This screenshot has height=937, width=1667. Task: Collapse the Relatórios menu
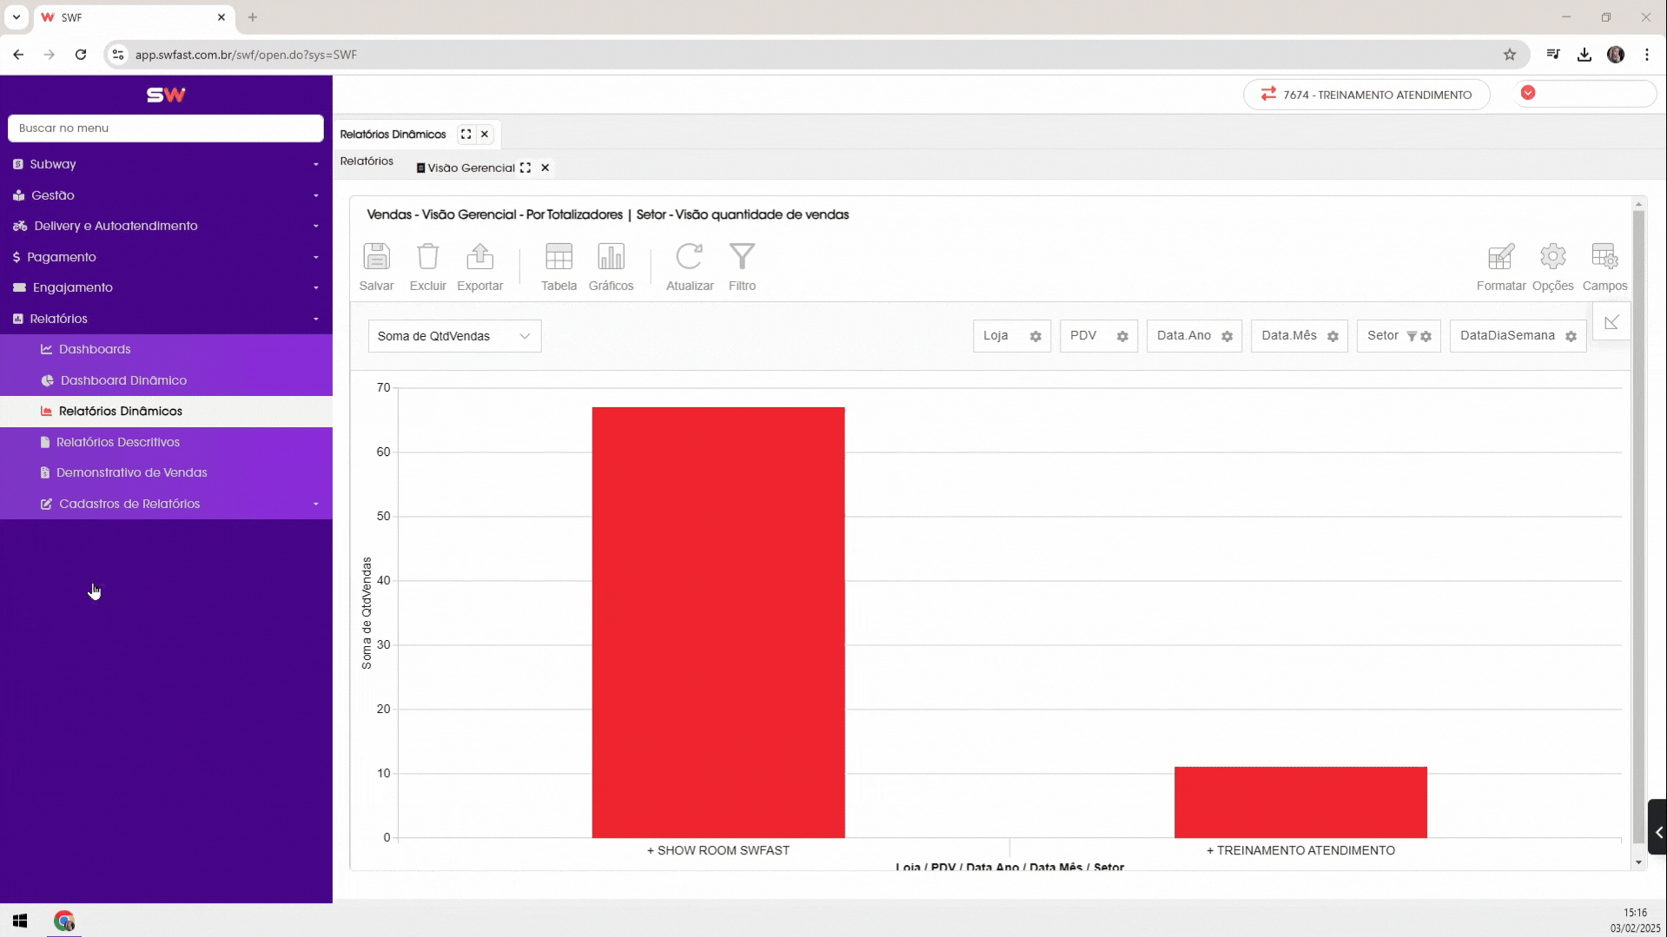[x=166, y=319]
